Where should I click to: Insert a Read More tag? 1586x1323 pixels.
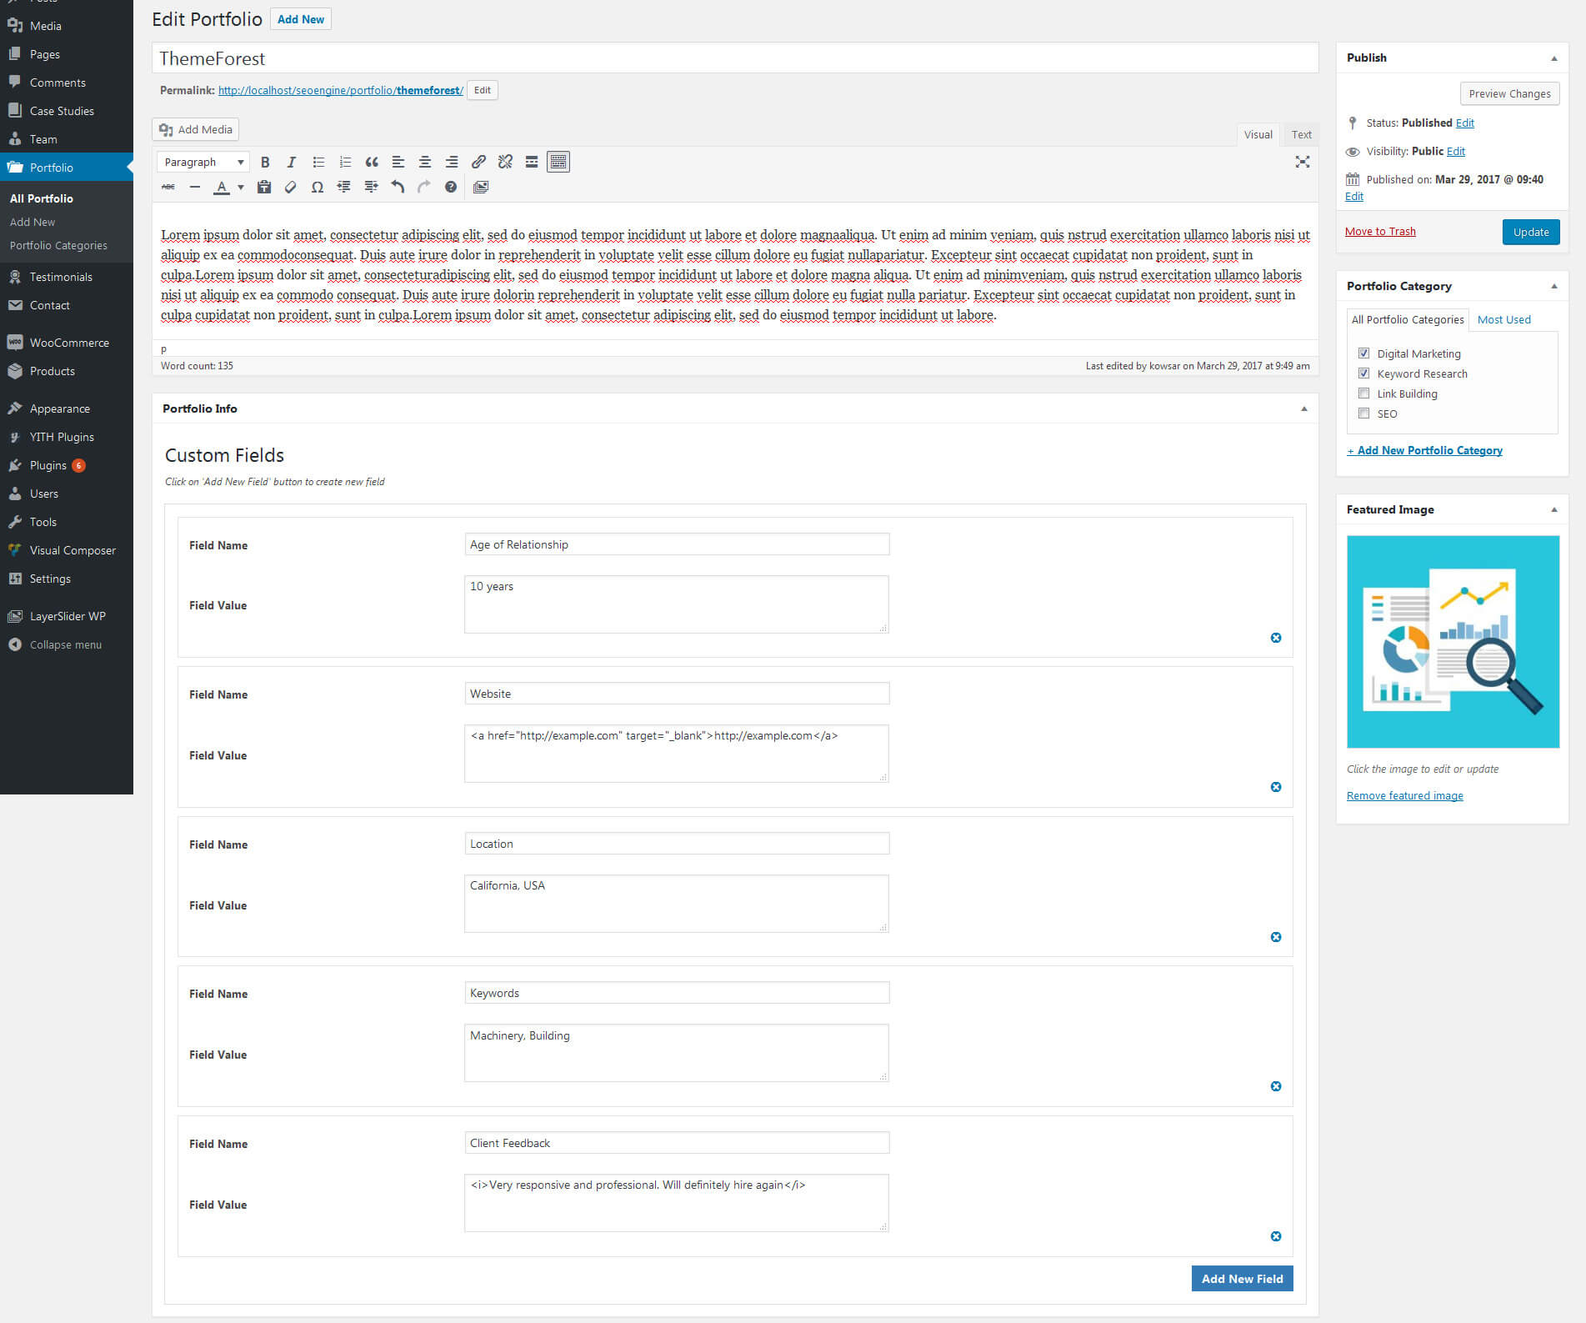[532, 162]
